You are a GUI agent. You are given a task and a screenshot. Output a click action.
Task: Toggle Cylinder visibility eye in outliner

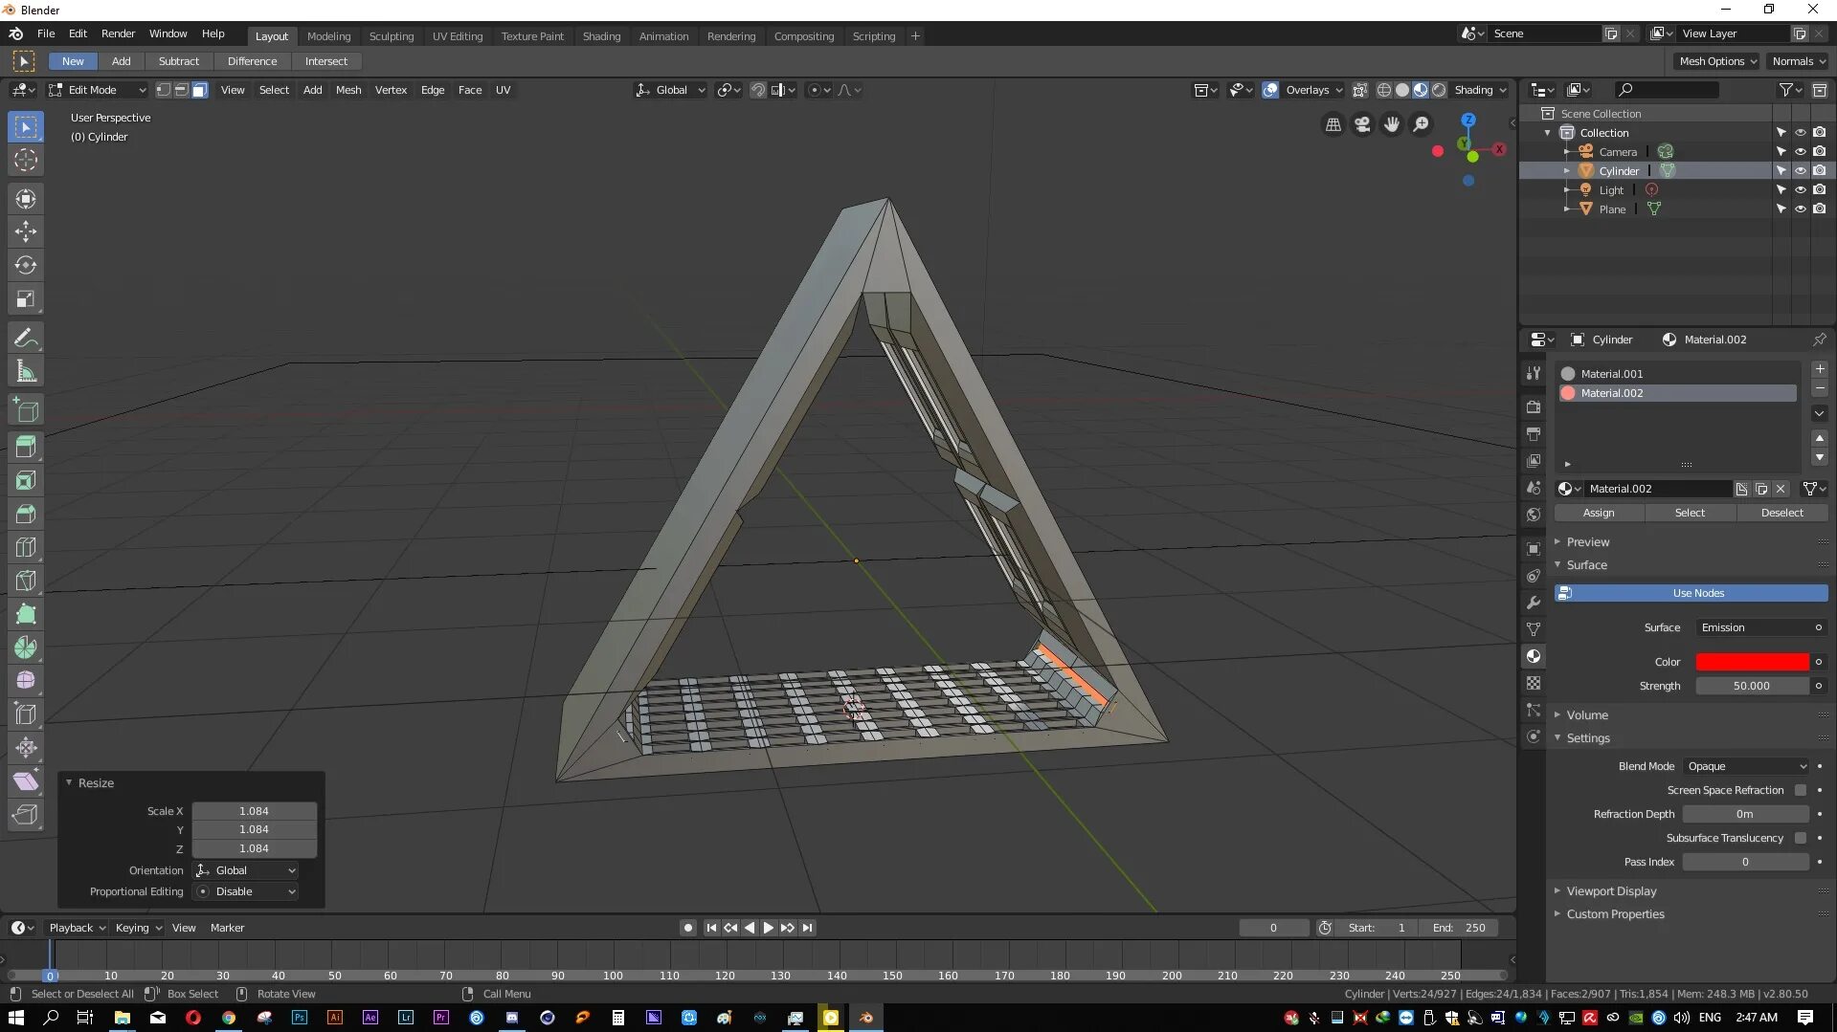pos(1801,171)
